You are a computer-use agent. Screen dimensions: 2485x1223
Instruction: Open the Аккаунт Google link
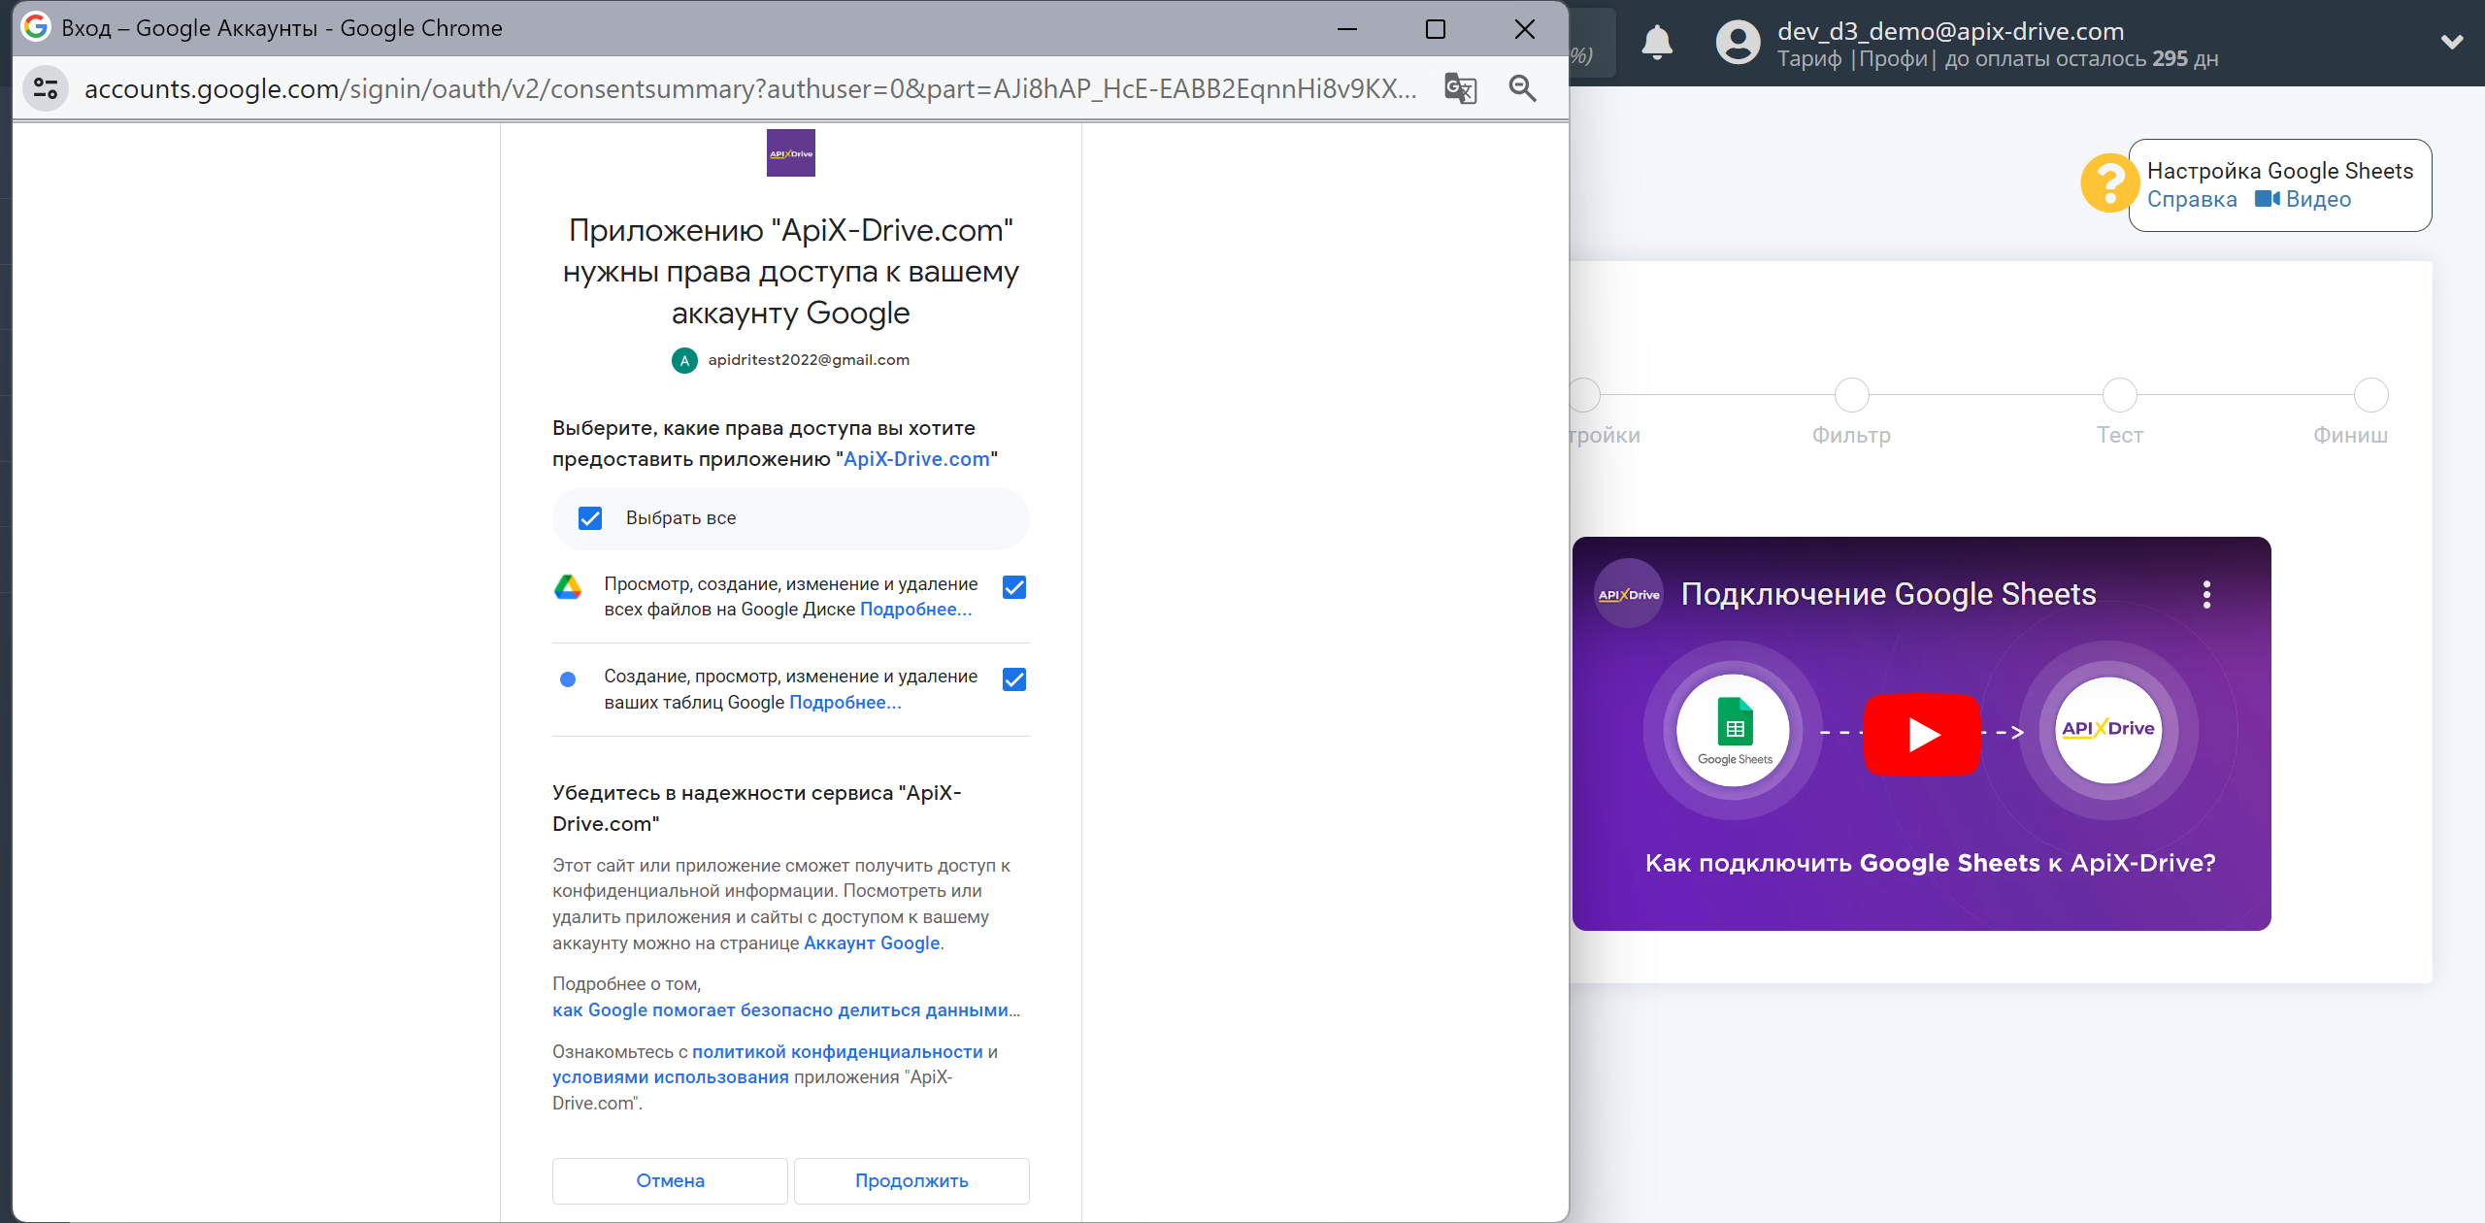(872, 943)
